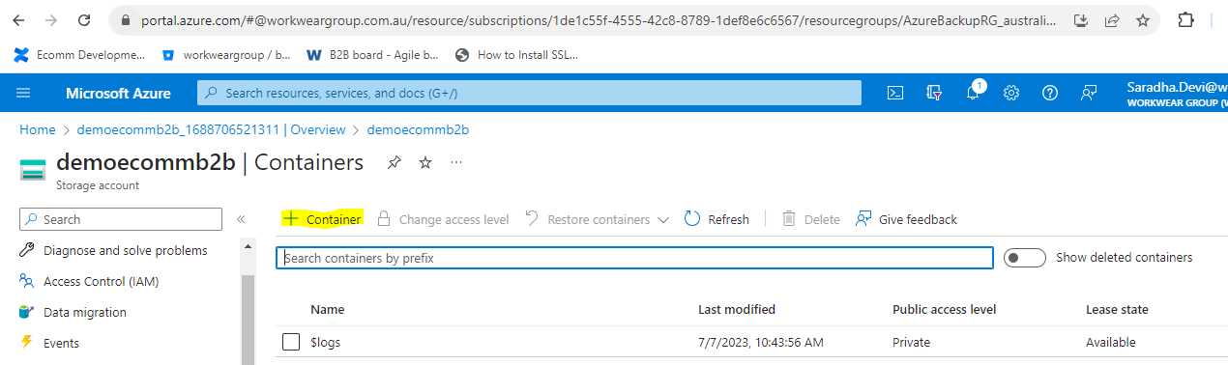Click the add Container button
This screenshot has width=1228, height=365.
tap(322, 219)
